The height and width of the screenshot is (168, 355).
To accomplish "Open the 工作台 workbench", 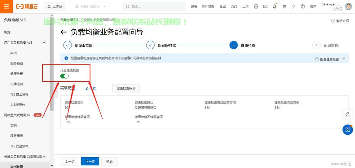I will (x=55, y=6).
